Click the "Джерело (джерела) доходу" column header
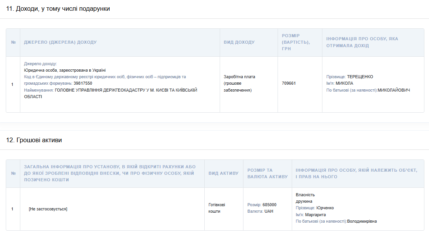Viewport: 429px width, 238px height. coord(60,42)
